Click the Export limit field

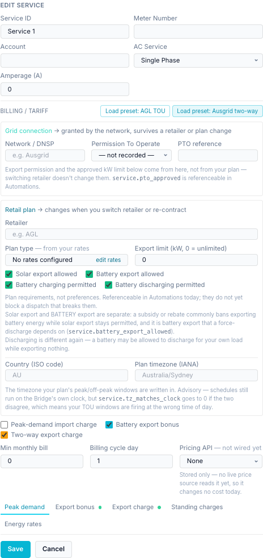click(x=196, y=260)
